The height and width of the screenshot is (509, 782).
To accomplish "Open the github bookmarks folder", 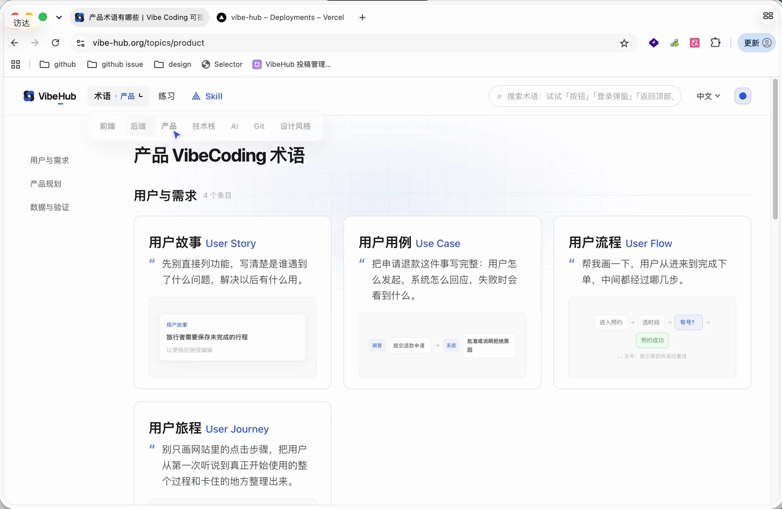I will coord(58,64).
